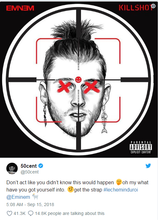
Task: Open 50cent's profile picture
Action: (x=12, y=168)
